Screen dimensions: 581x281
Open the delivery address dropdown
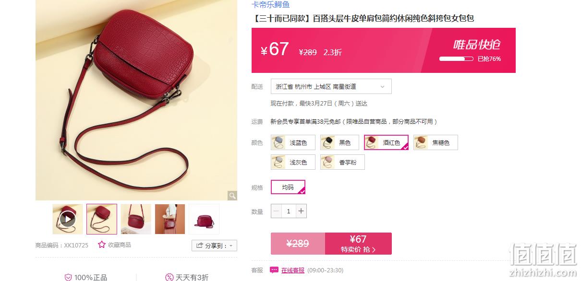click(331, 86)
